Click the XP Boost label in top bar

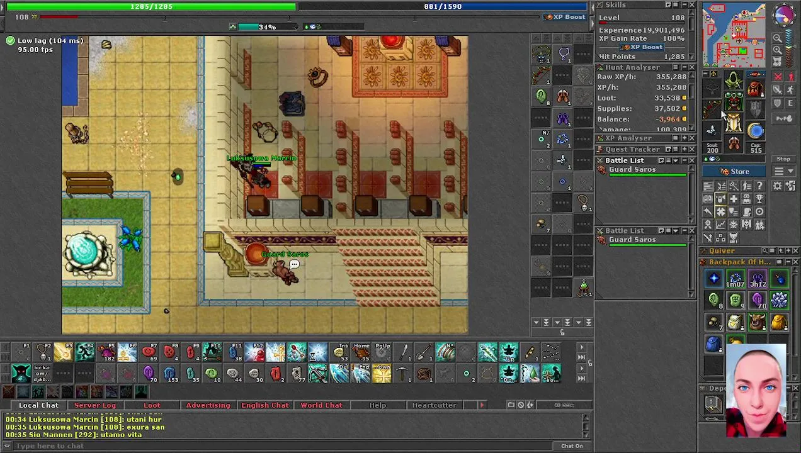pyautogui.click(x=564, y=17)
